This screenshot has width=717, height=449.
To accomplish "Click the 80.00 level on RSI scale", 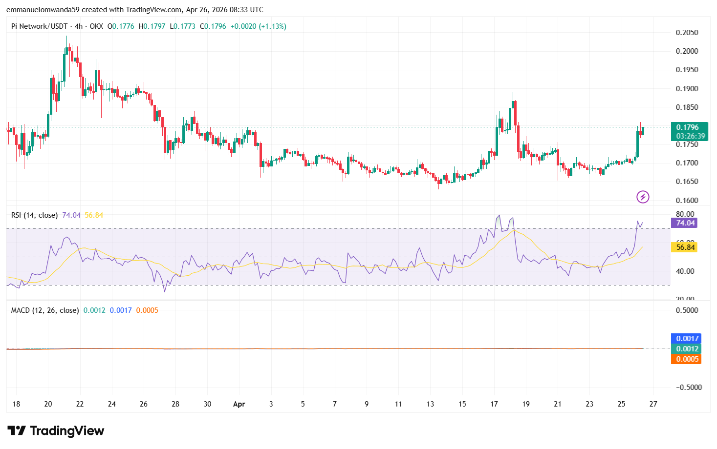I will click(x=685, y=214).
